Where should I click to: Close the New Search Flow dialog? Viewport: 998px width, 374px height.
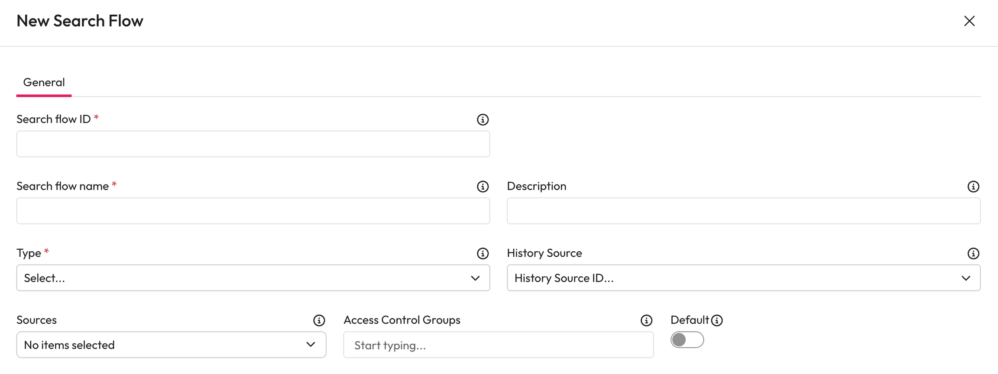[969, 21]
